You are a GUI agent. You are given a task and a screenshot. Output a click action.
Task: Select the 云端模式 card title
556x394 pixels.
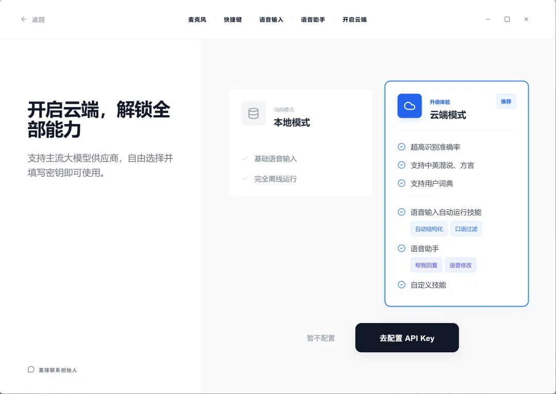click(x=448, y=115)
